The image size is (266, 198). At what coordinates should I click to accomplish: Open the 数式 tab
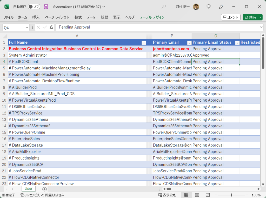78,17
